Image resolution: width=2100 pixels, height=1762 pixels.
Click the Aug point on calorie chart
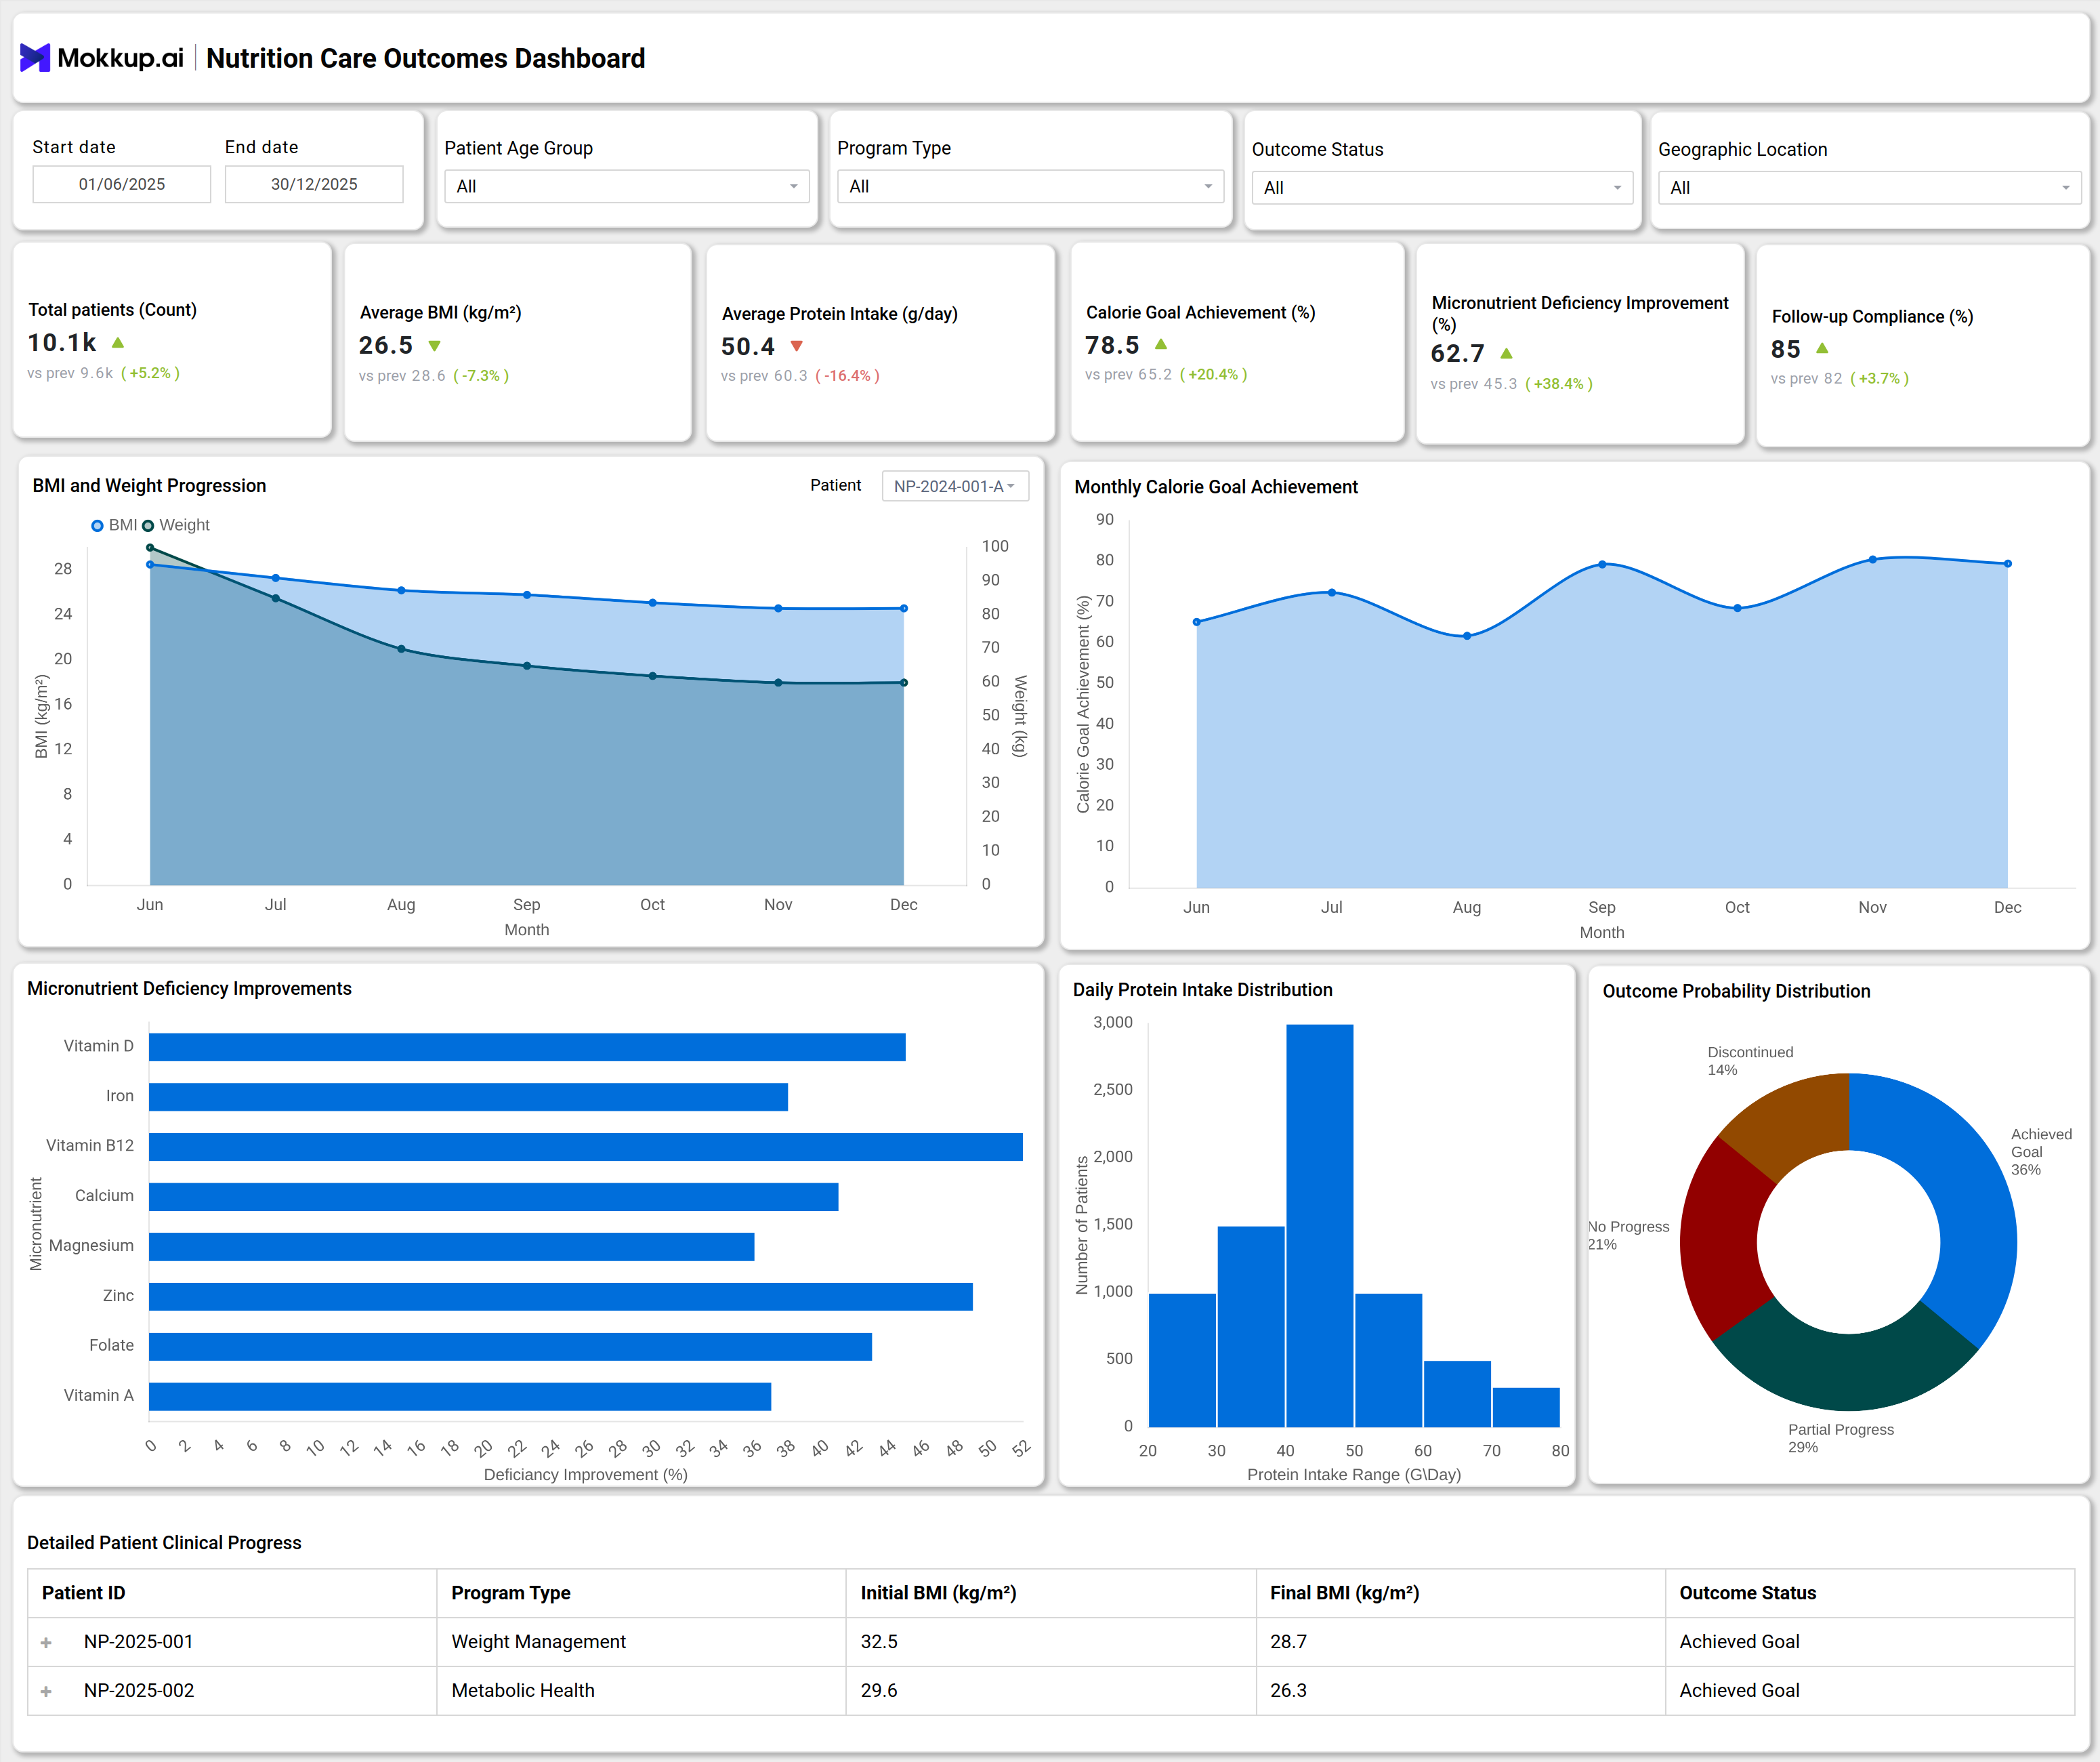1467,636
